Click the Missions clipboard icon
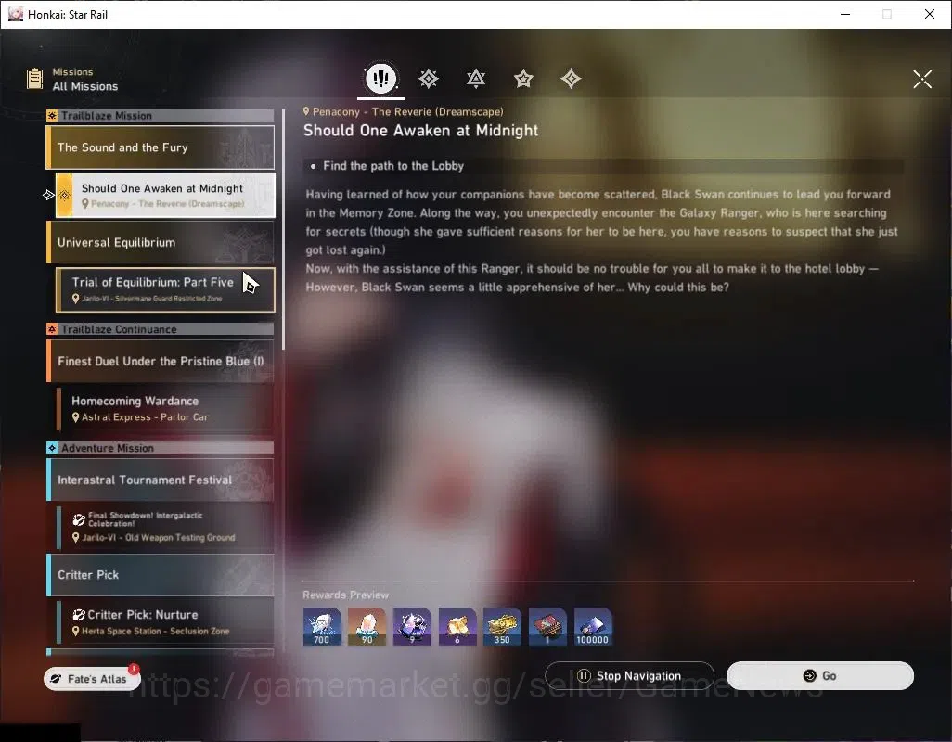Viewport: 952px width, 742px height. [34, 79]
